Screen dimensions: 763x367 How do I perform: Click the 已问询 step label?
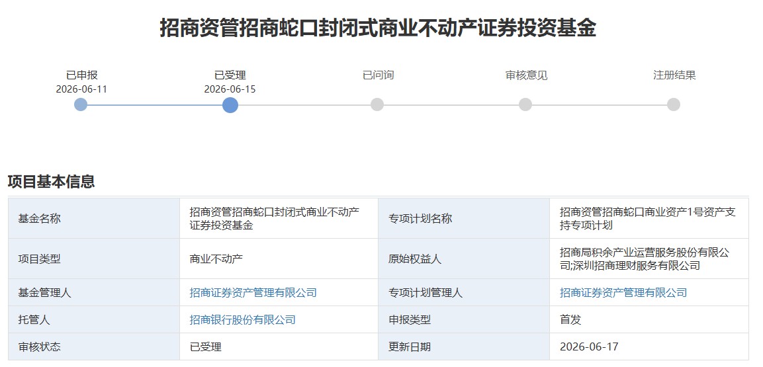click(378, 75)
